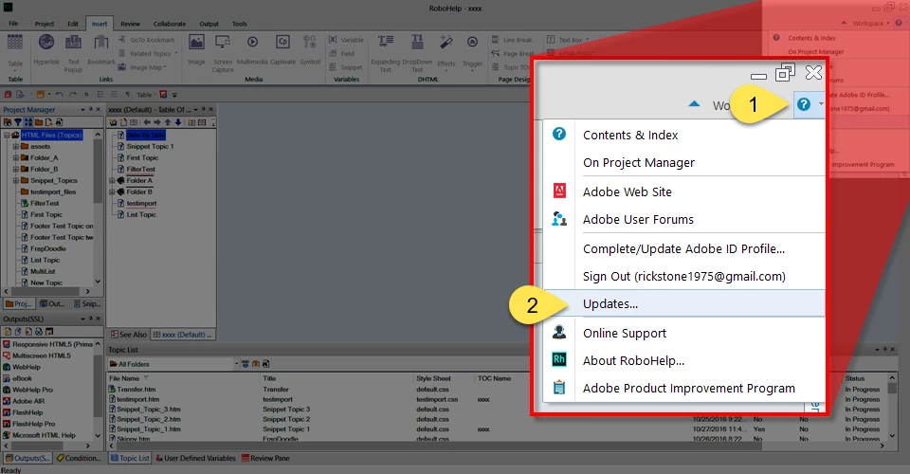
Task: Select FrapDoodle topic in Project Manager
Action: (43, 248)
